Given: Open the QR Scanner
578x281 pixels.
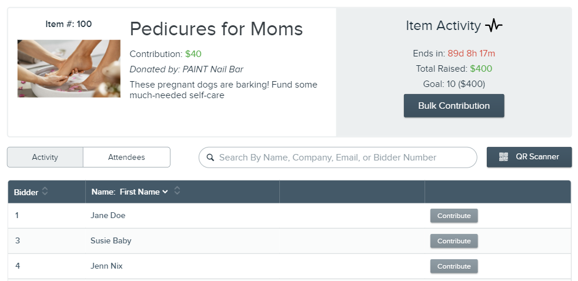Looking at the screenshot, I should (x=529, y=157).
